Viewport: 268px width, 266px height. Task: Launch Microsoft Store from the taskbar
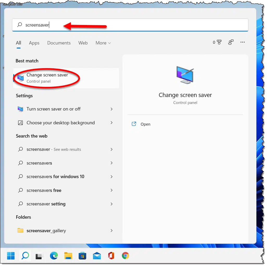[x=82, y=256]
